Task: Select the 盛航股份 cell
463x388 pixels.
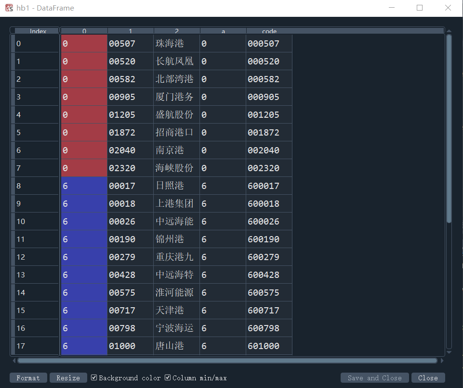Action: 177,114
